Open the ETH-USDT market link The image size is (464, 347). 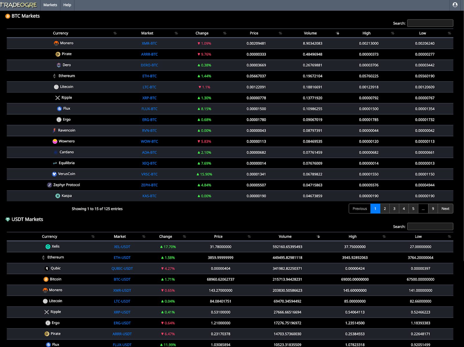[122, 258]
